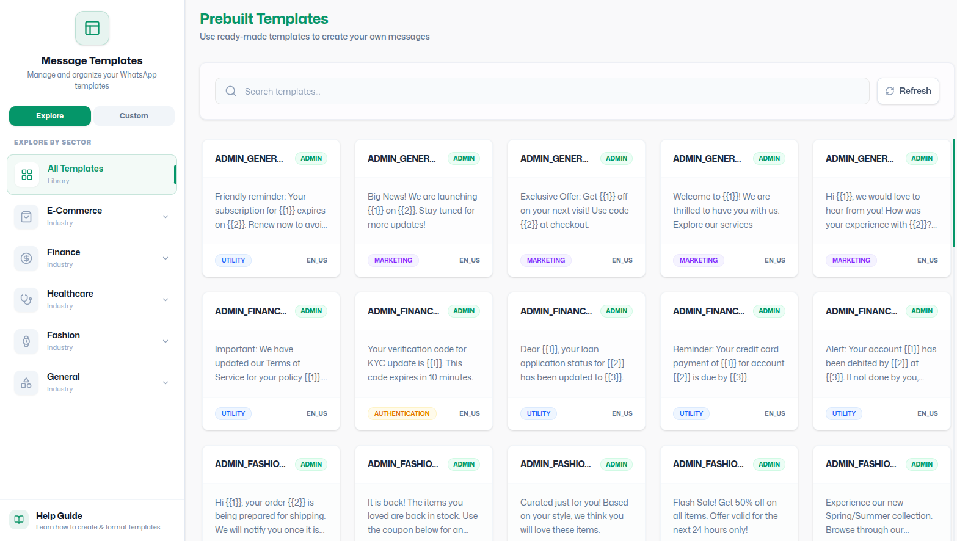Open the Terms of Service update template
Viewport: 957px width, 541px height.
click(271, 361)
